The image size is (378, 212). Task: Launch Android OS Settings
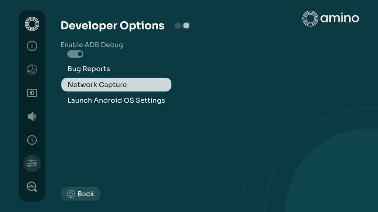click(x=116, y=100)
